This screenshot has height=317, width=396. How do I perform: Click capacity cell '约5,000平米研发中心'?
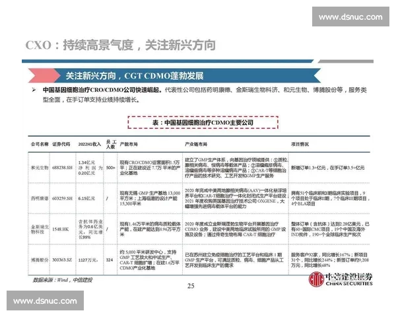(x=150, y=260)
